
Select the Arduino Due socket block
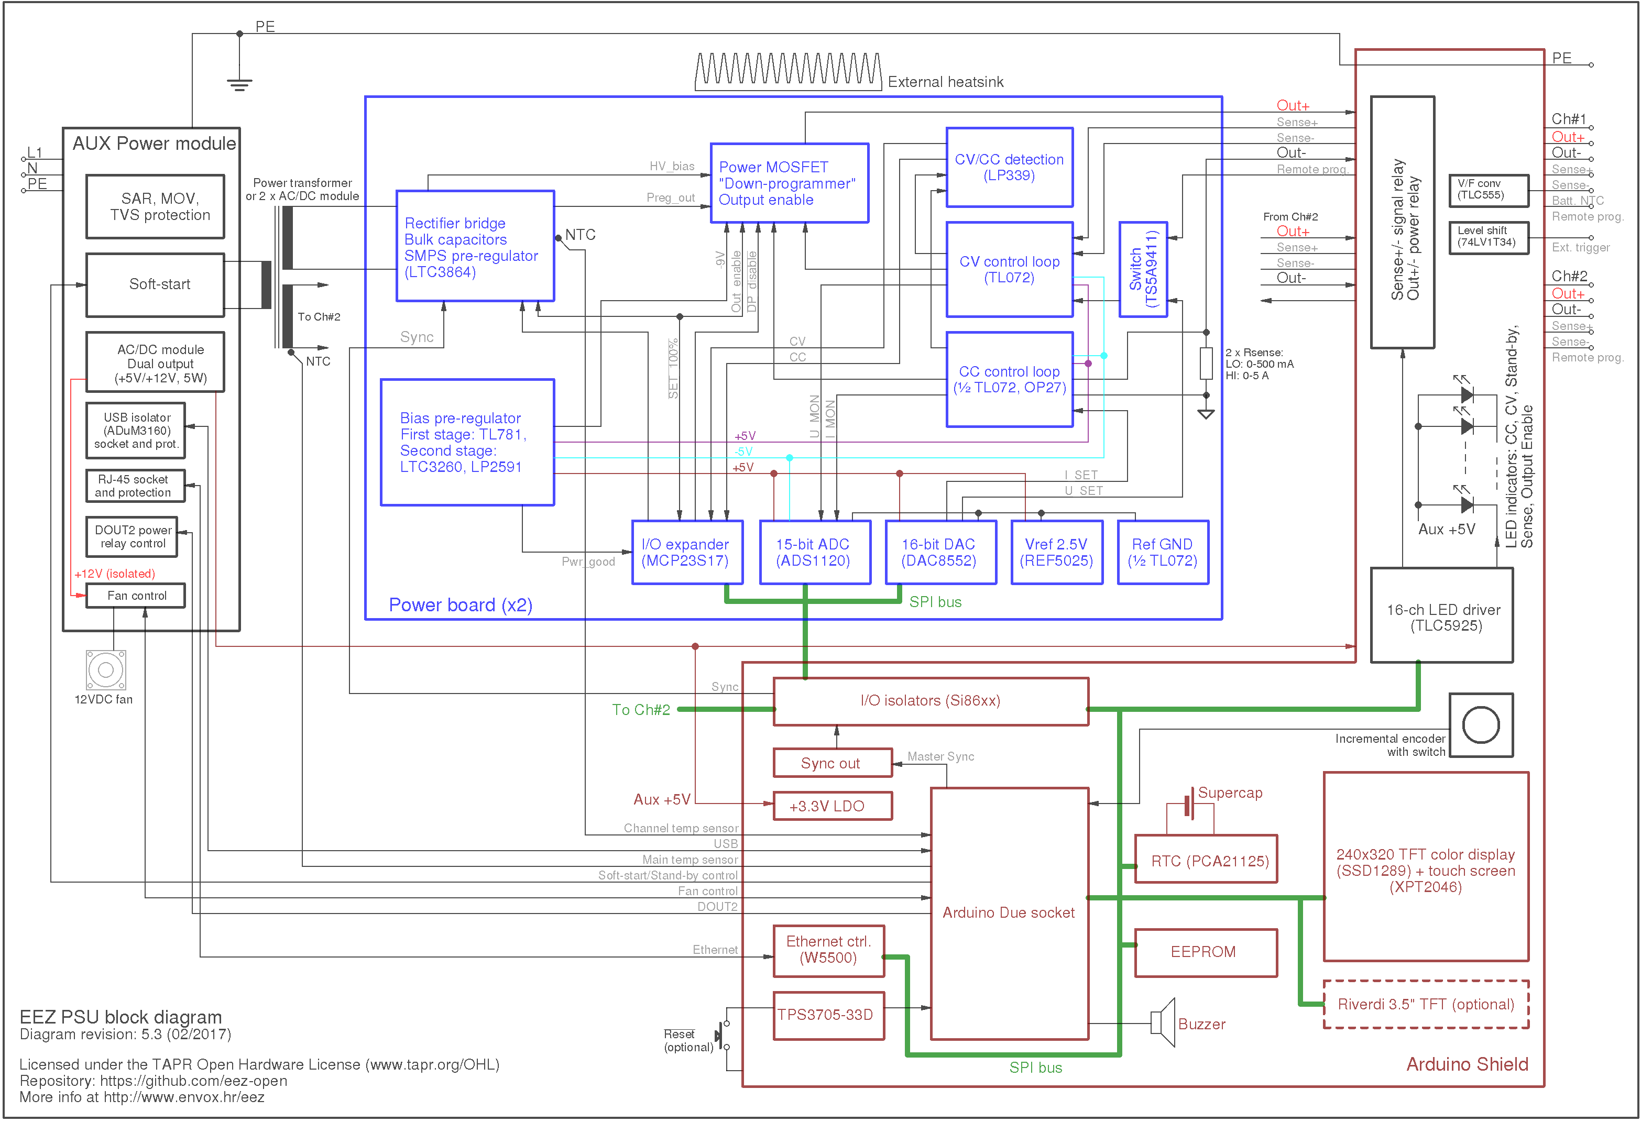1009,913
